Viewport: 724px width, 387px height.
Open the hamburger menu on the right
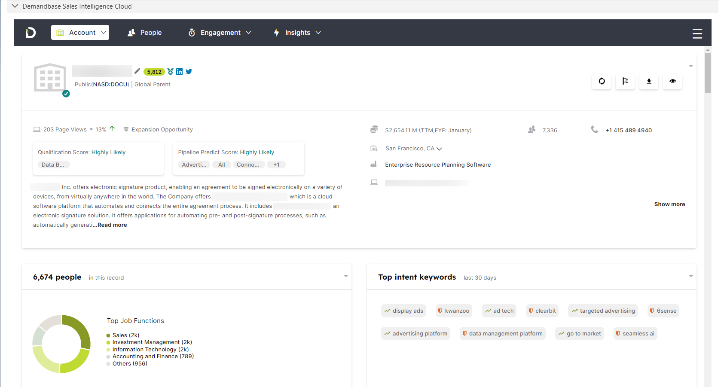pyautogui.click(x=697, y=33)
